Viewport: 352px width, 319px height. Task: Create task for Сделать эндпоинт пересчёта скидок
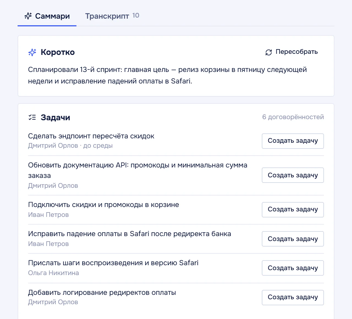[x=293, y=141]
